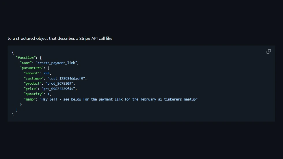
Task: Click the "name" key in the code
Action: click(x=26, y=63)
